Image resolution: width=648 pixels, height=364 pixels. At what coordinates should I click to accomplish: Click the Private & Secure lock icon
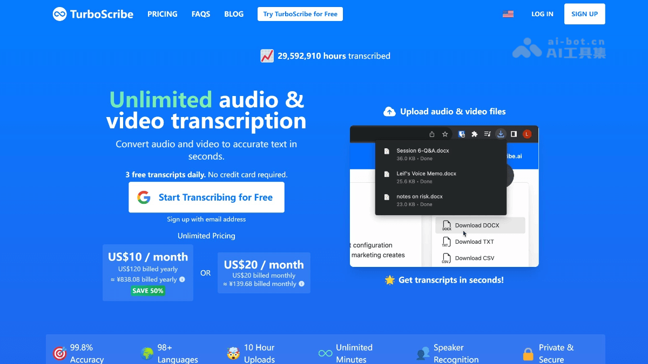click(x=527, y=353)
